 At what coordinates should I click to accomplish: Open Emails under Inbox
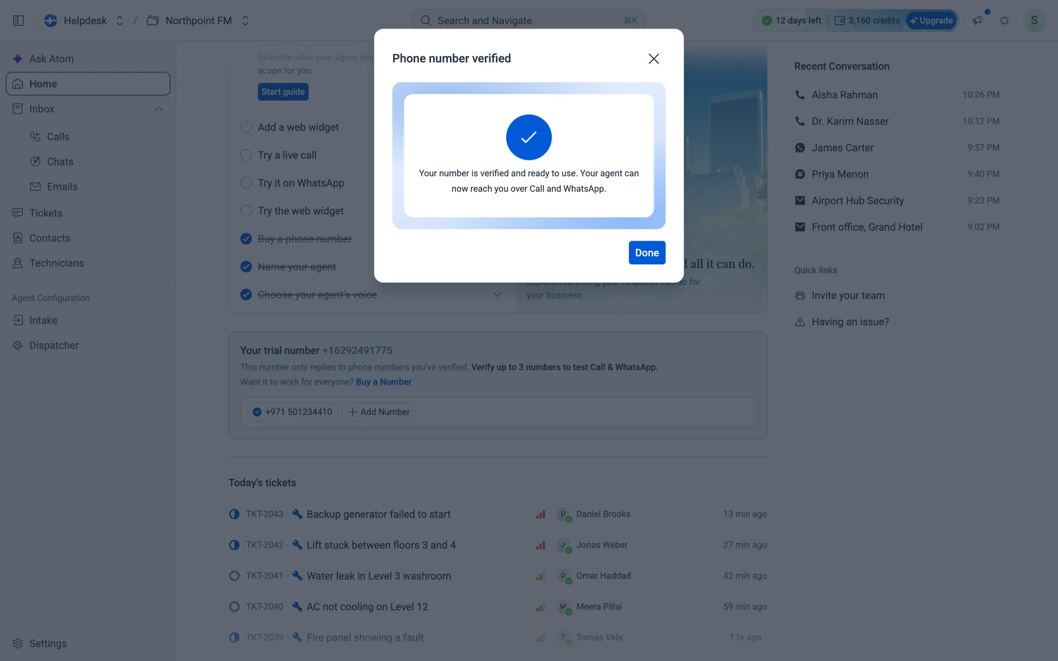click(62, 187)
